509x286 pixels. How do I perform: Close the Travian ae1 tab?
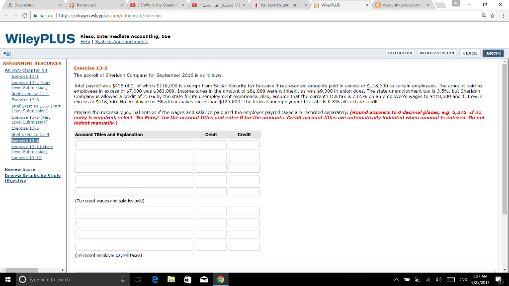click(x=122, y=5)
